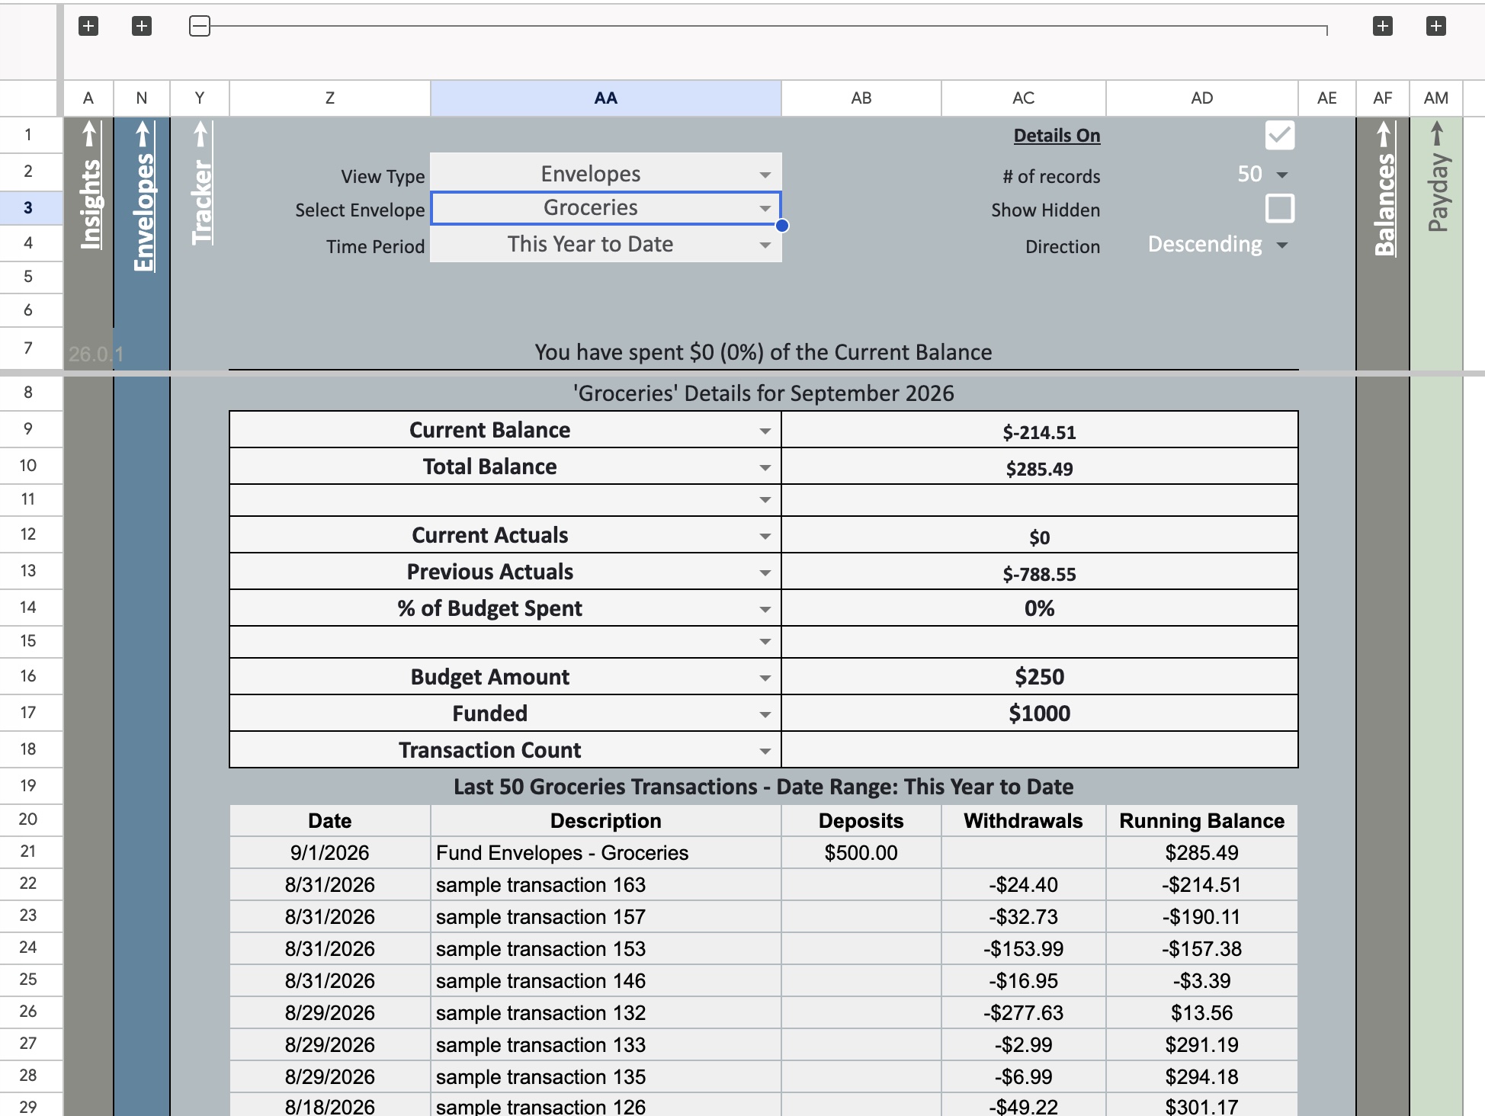Open dropdown arrow for Current Balance row
Viewport: 1485px width, 1116px height.
point(765,431)
